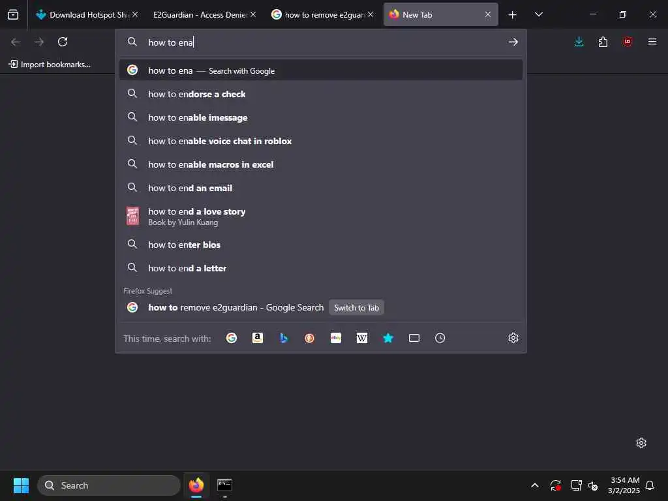Click the muted volume tray icon
Screen dimensions: 668x501
click(x=592, y=485)
